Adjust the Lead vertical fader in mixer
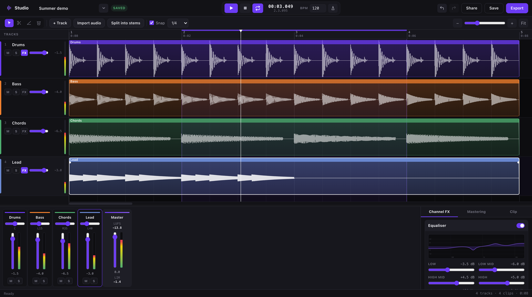 (88, 251)
